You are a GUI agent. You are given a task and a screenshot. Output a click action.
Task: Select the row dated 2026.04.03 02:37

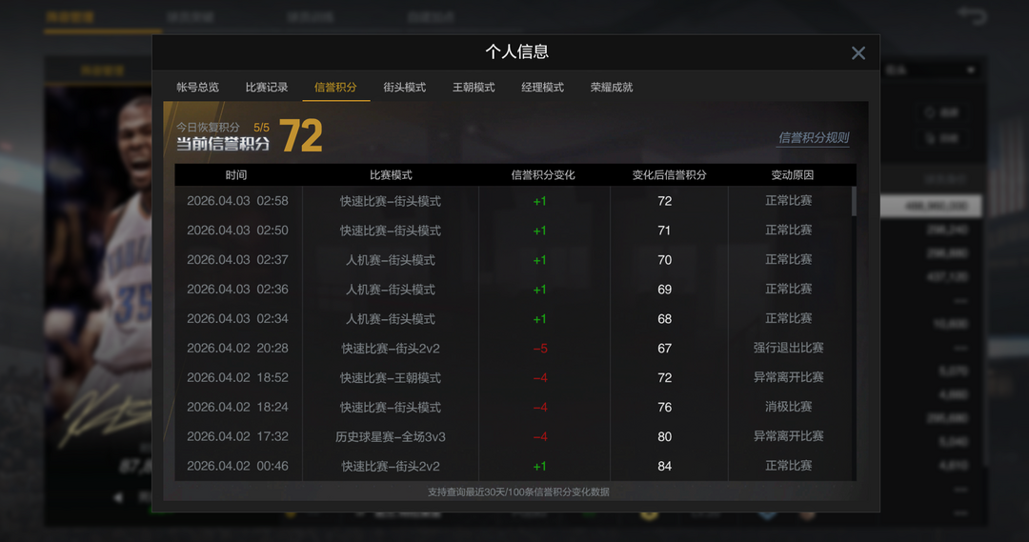513,260
